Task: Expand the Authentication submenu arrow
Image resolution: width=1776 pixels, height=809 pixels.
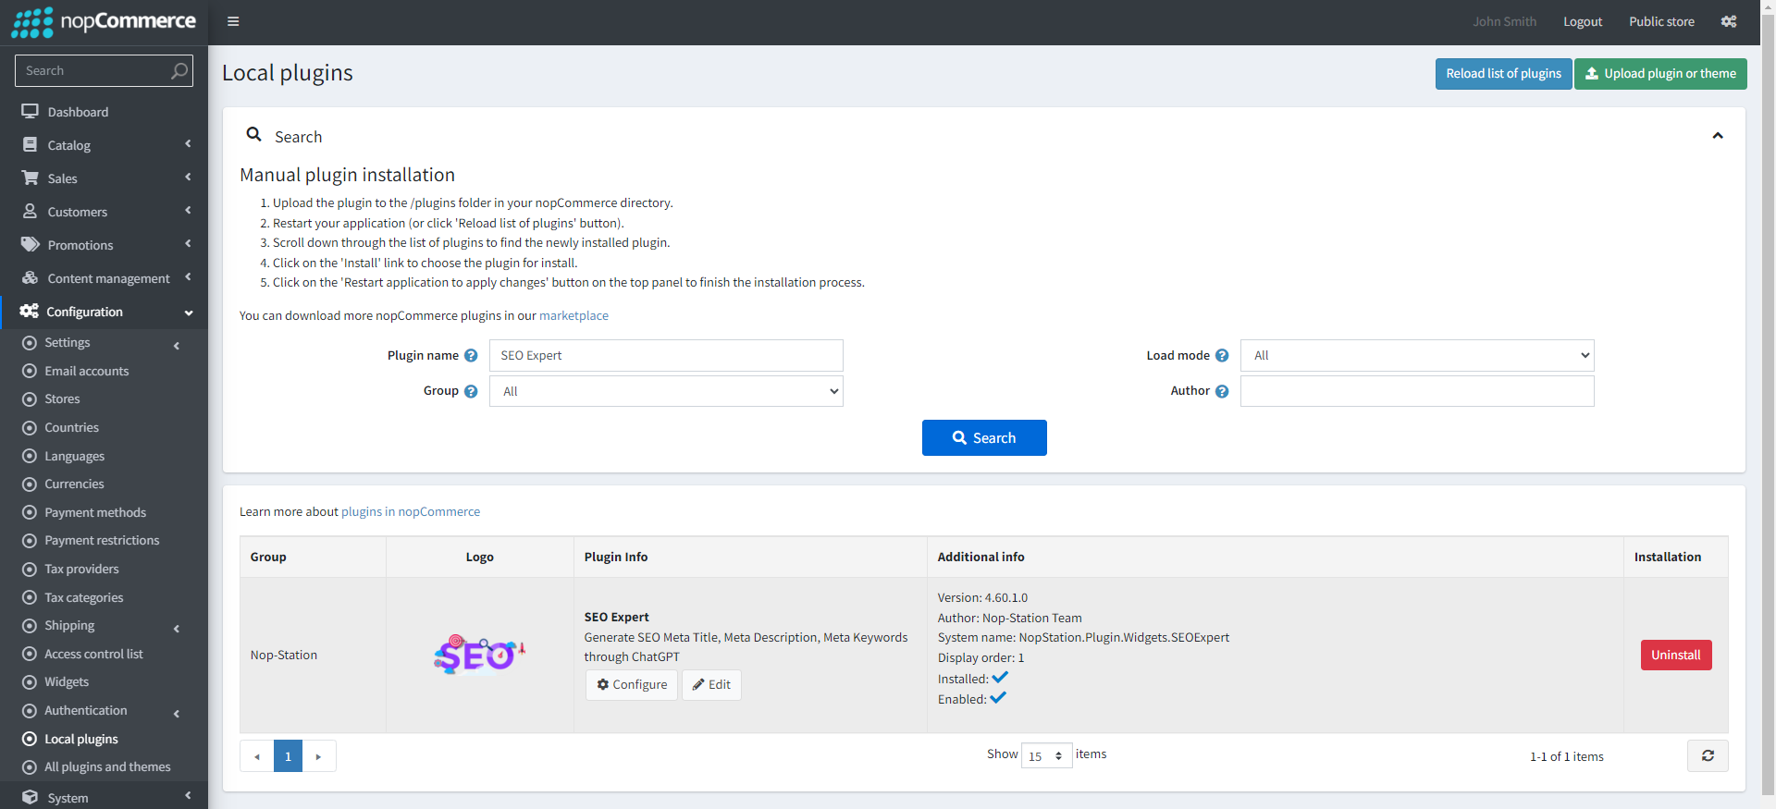Action: point(177,714)
